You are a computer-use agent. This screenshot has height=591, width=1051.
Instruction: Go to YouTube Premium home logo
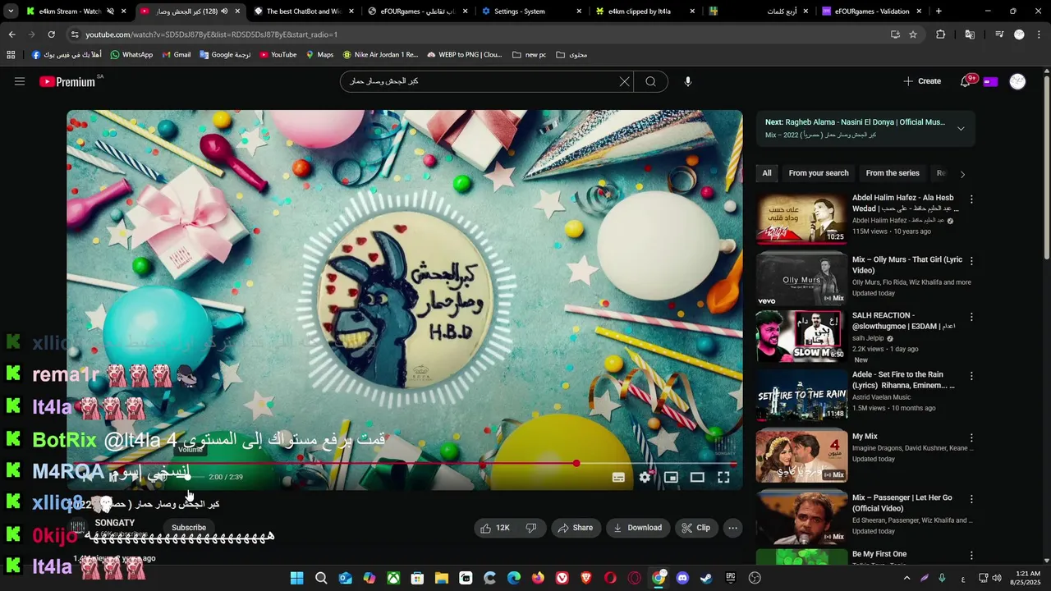[x=67, y=81]
